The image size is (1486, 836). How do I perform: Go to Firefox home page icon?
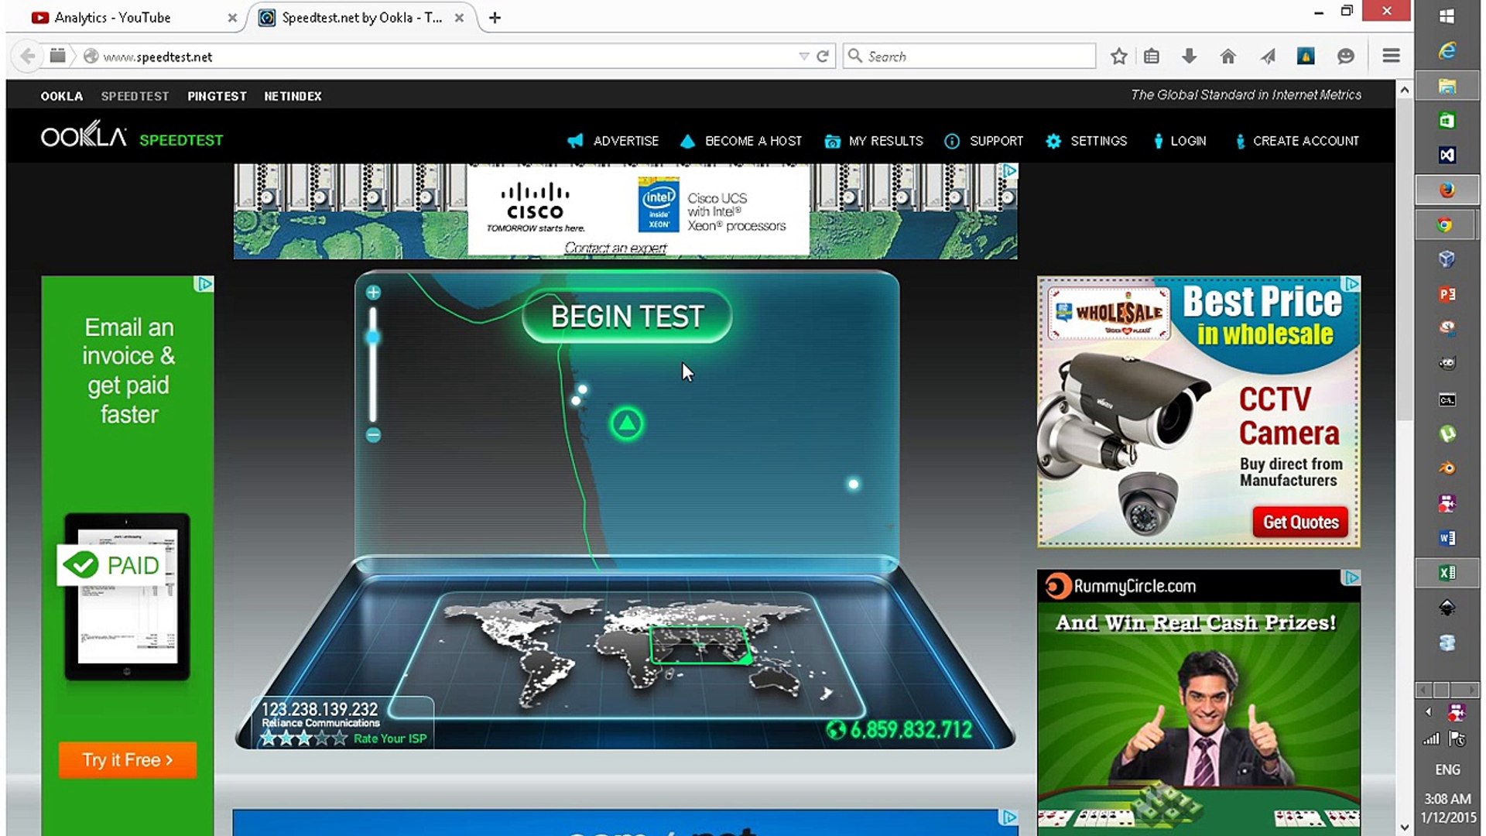tap(1228, 57)
